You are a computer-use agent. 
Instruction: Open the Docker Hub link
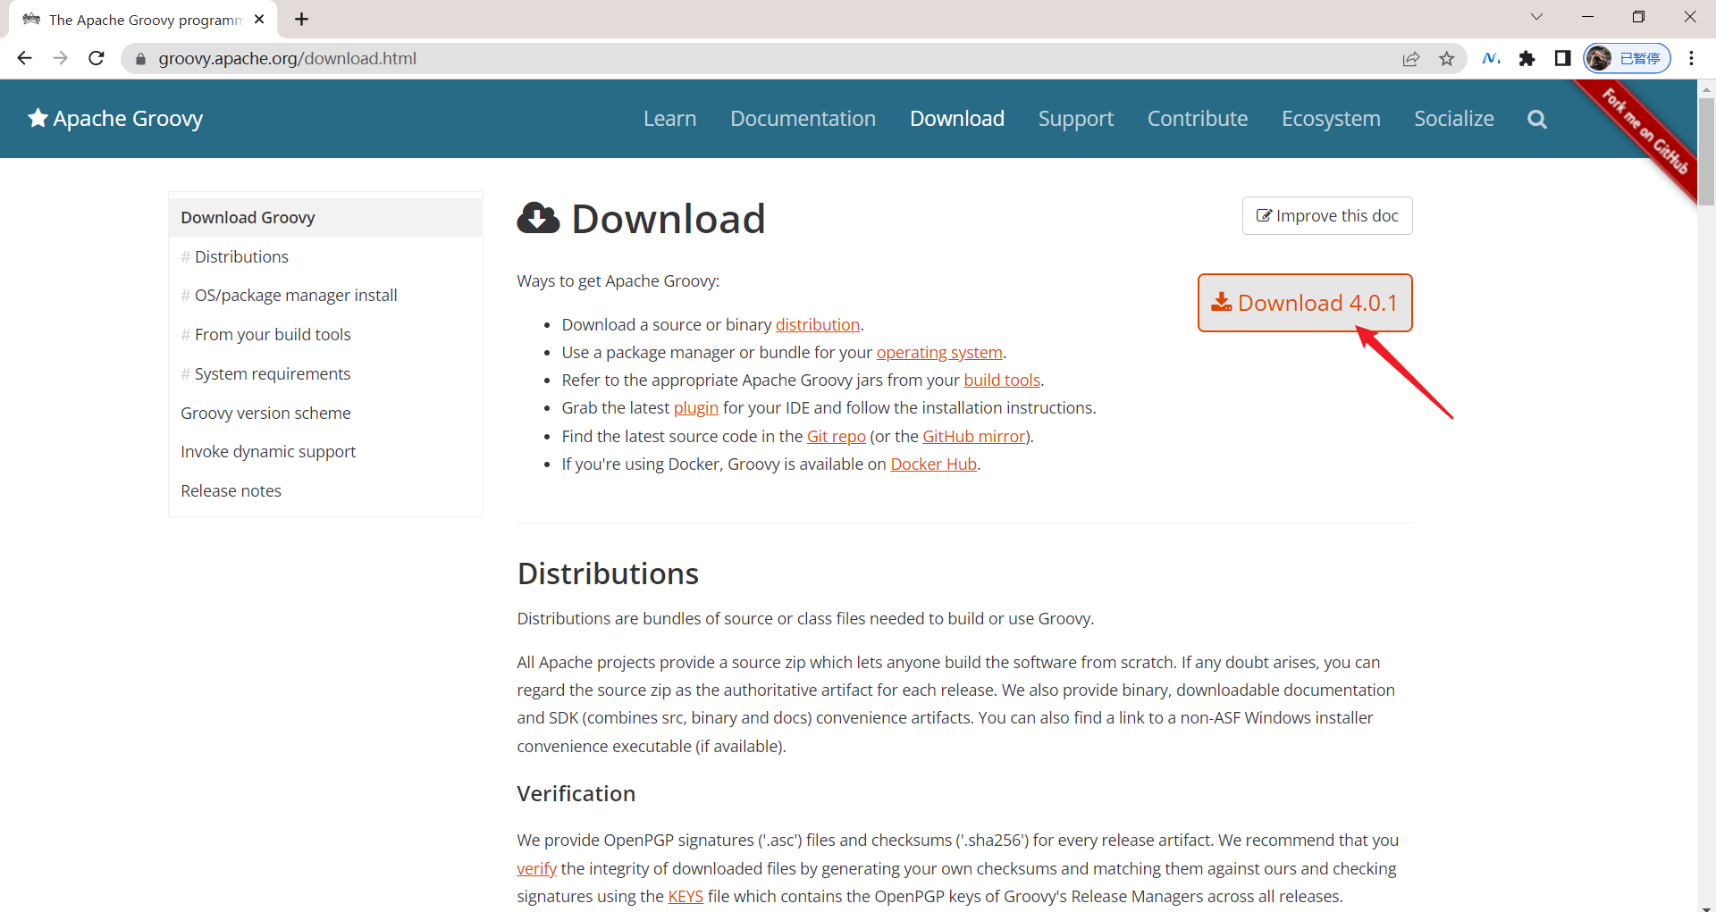pos(934,464)
